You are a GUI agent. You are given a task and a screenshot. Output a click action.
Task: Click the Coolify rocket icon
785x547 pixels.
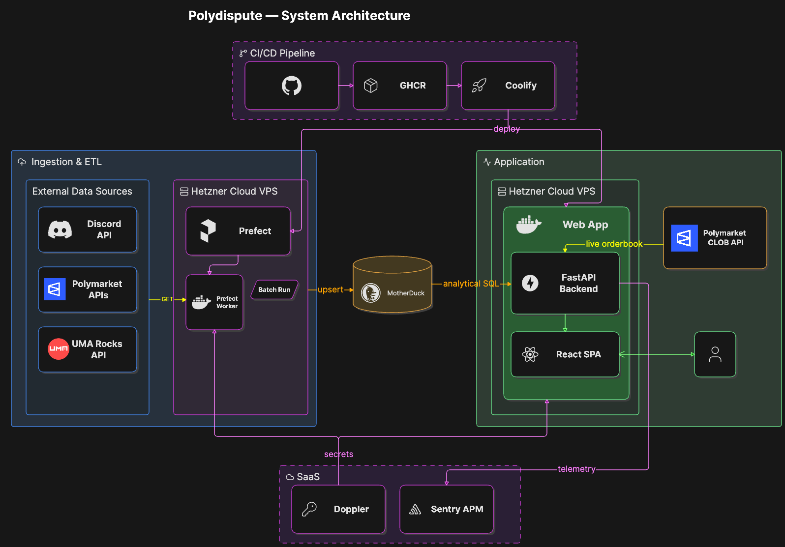[479, 86]
